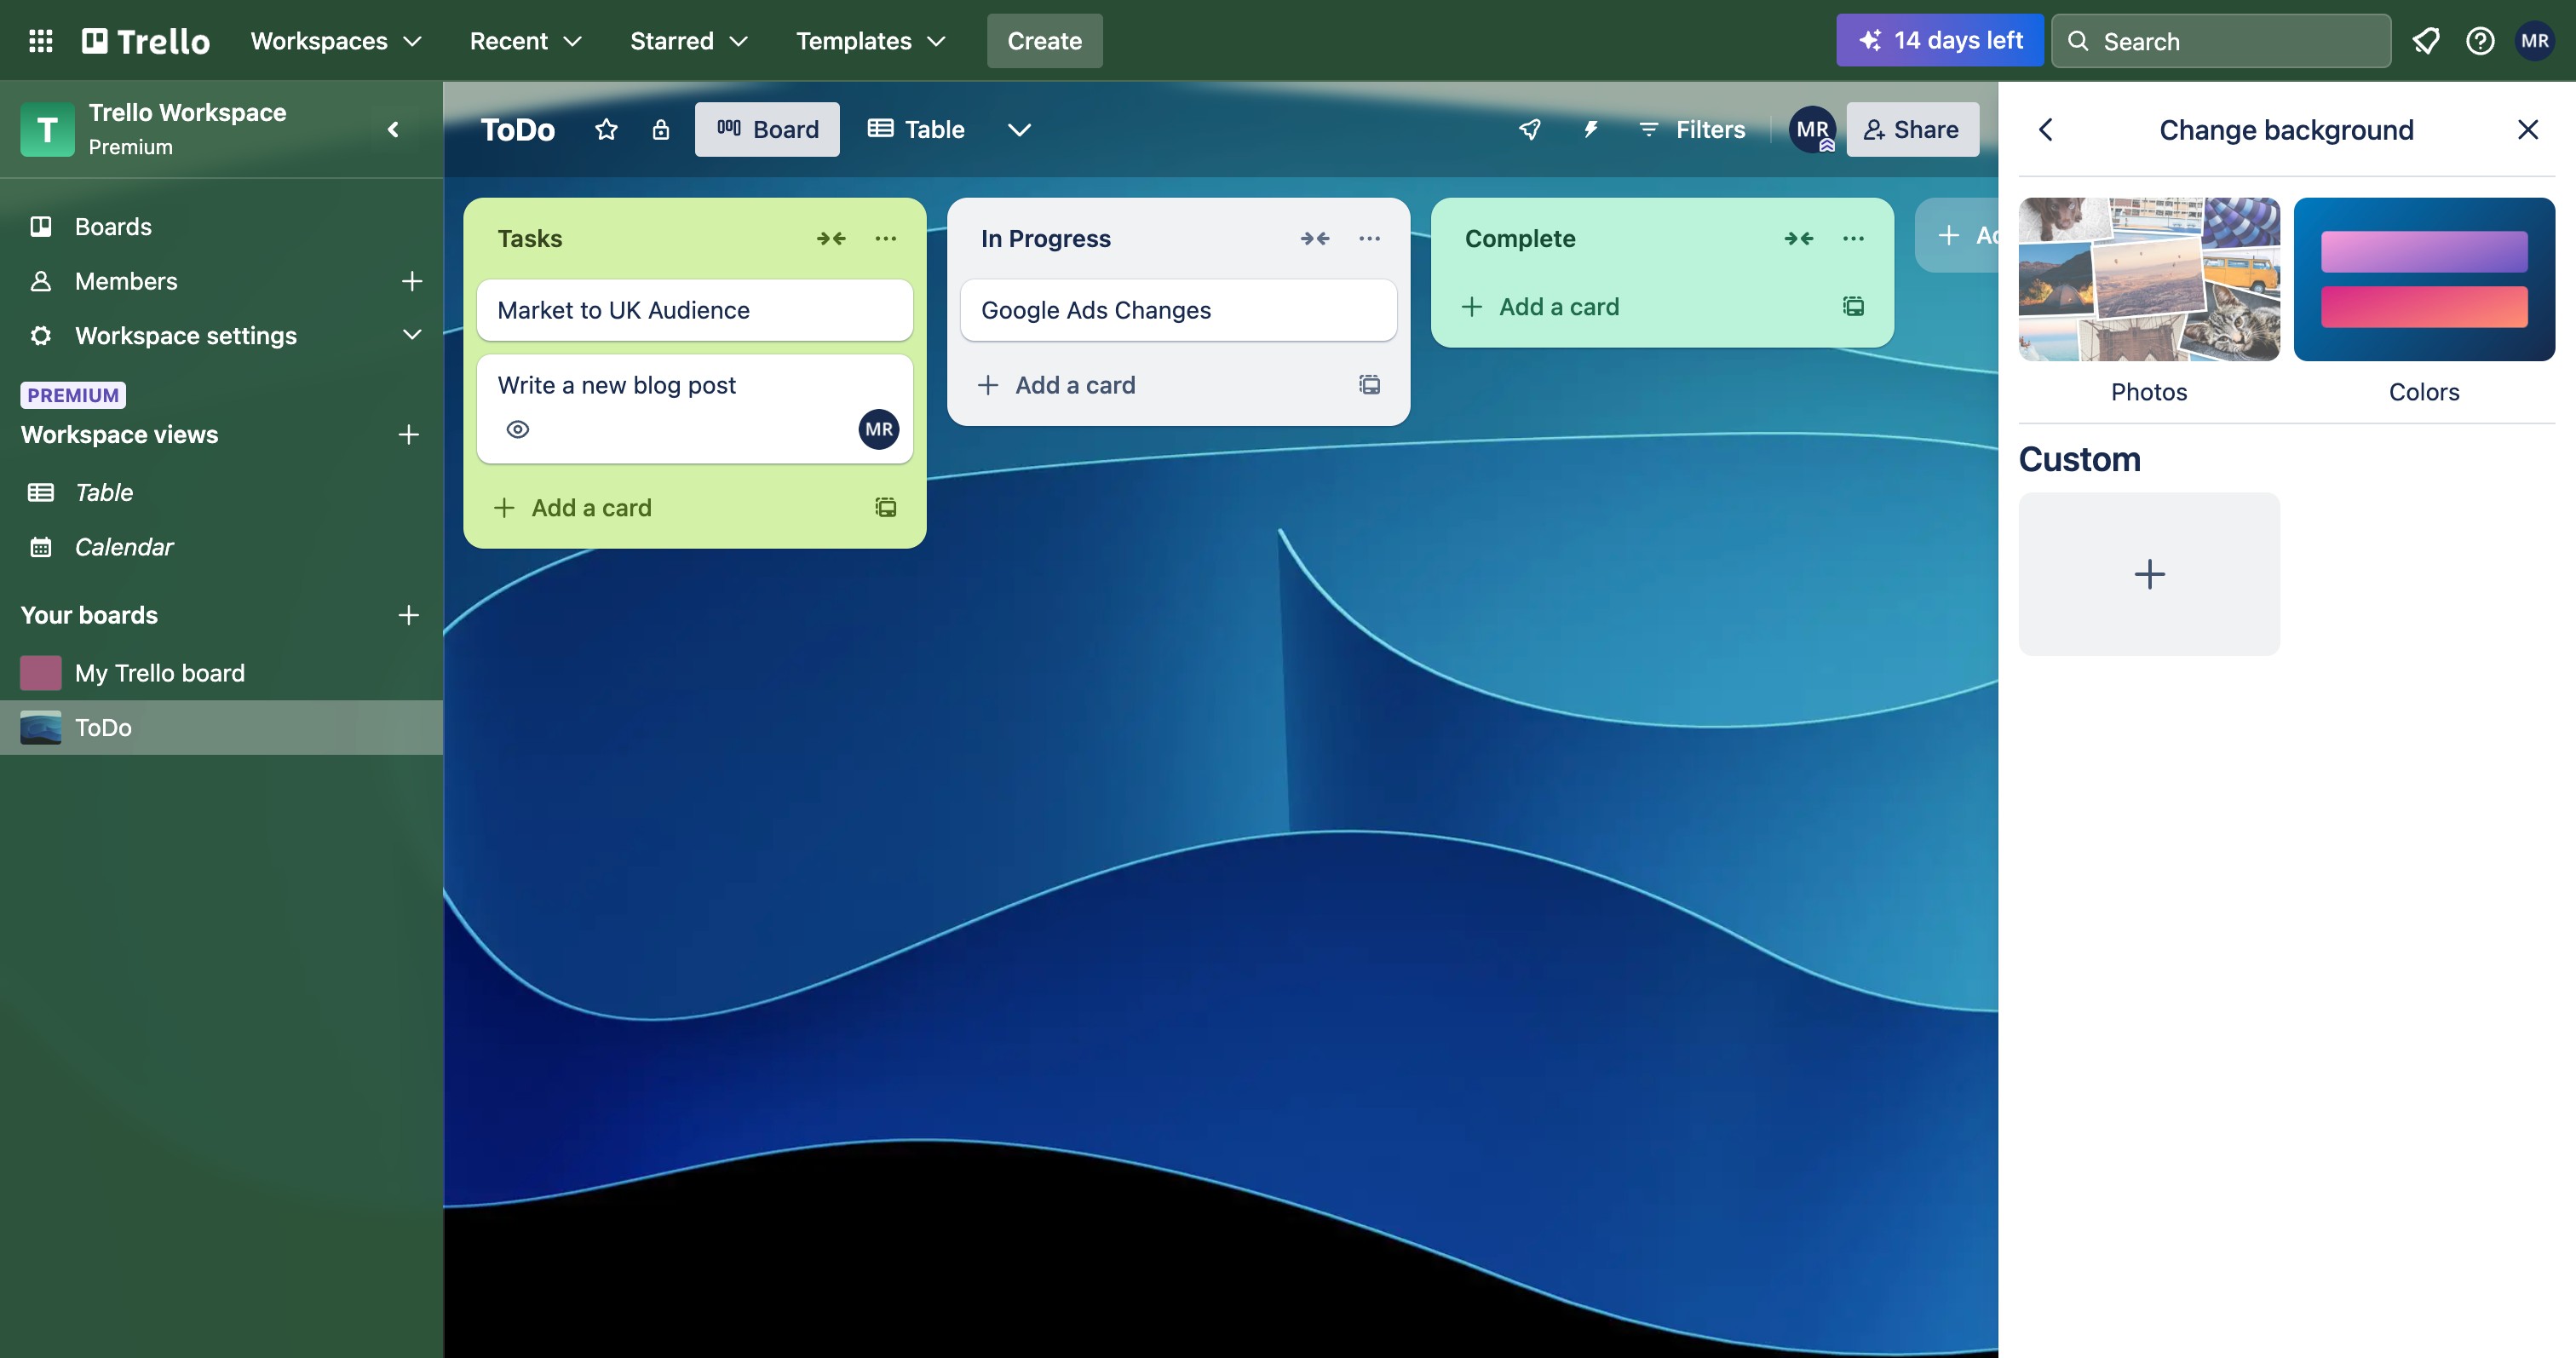Switch to Board view

click(767, 129)
